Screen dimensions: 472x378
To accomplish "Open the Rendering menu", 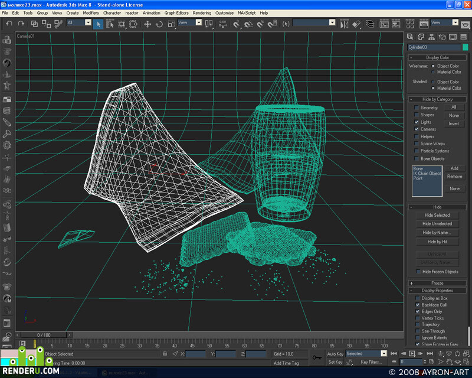I will coord(202,13).
